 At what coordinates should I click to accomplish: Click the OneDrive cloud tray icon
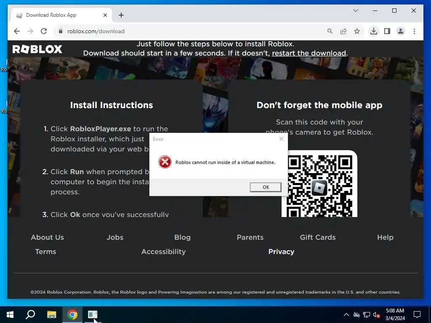point(357,315)
